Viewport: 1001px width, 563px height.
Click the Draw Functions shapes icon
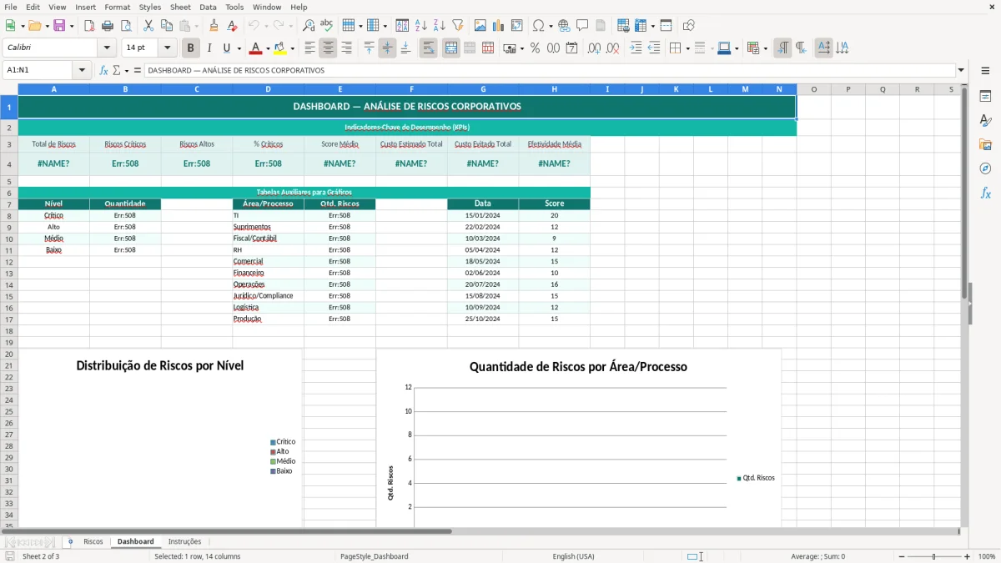point(689,26)
